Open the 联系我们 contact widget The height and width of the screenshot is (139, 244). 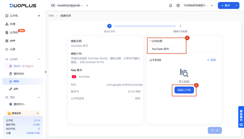pyautogui.click(x=241, y=117)
